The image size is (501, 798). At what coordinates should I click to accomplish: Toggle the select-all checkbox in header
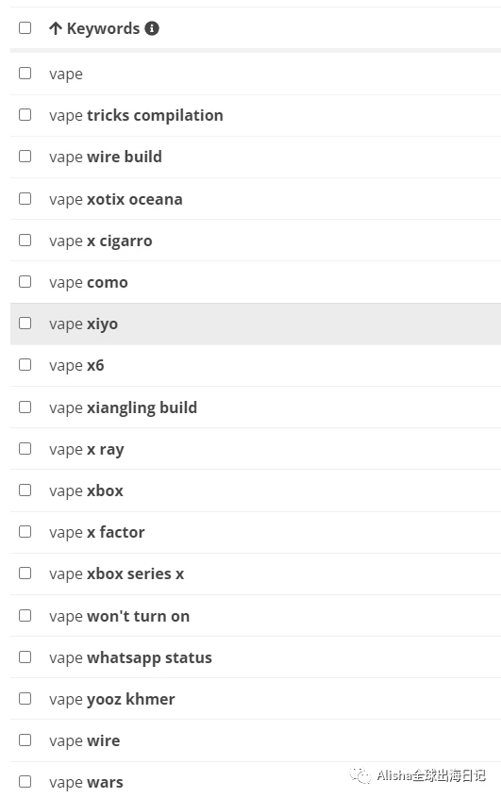click(x=25, y=27)
